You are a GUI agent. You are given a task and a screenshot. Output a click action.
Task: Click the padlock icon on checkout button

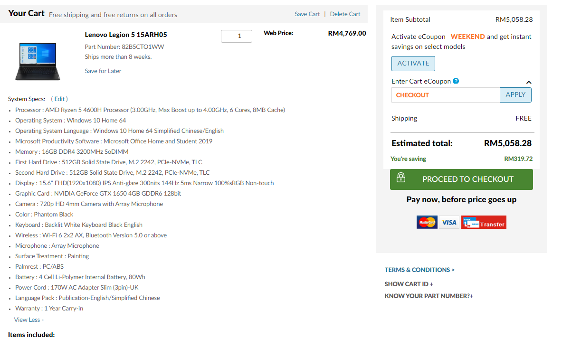[x=400, y=177]
